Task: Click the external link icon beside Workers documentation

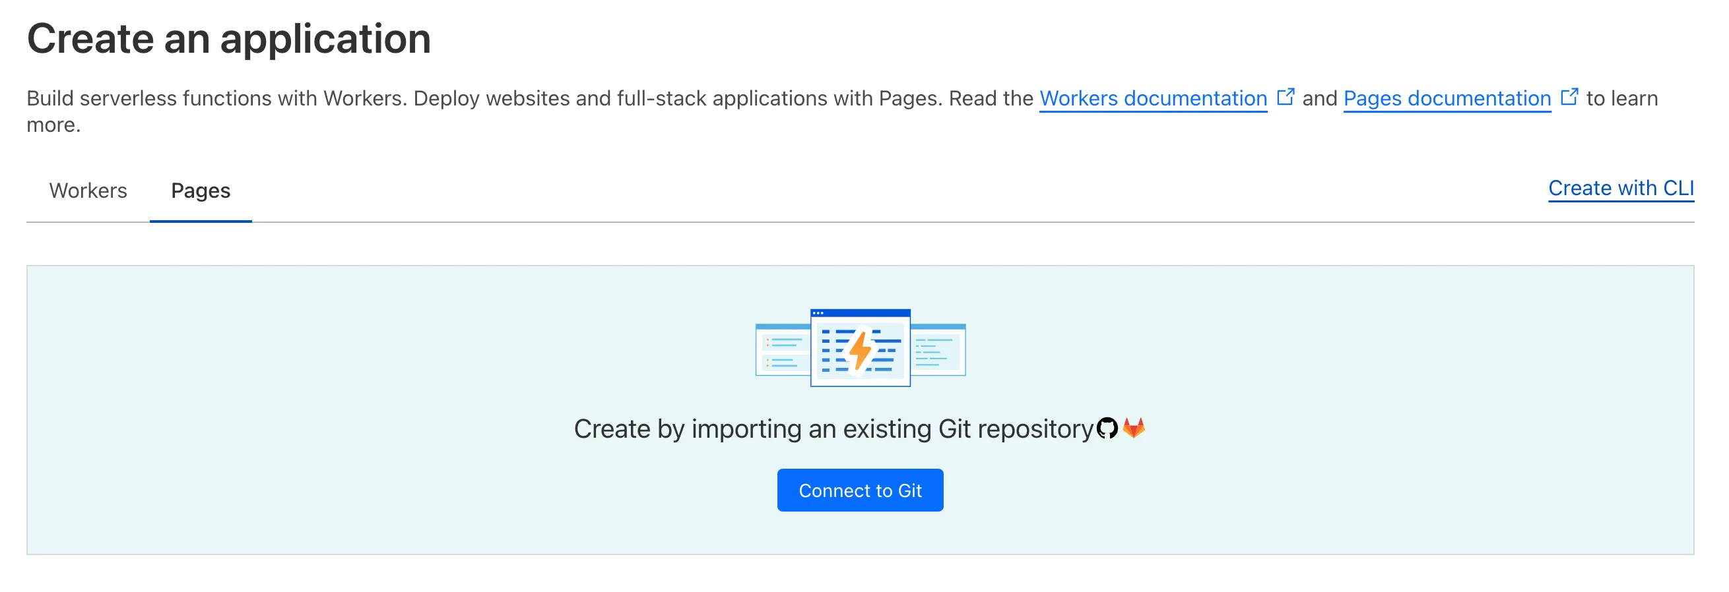Action: pyautogui.click(x=1287, y=96)
